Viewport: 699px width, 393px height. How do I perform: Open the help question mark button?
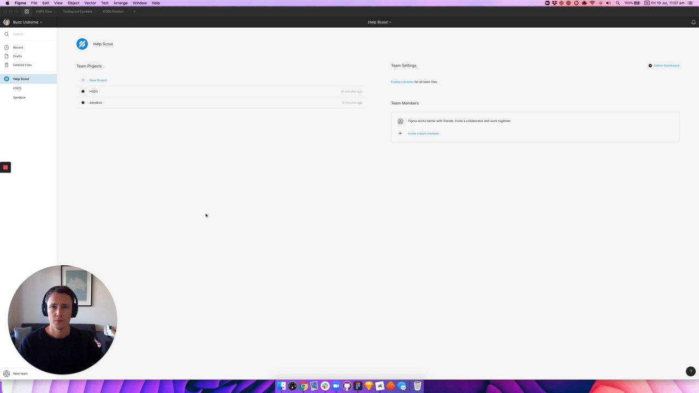pos(690,371)
